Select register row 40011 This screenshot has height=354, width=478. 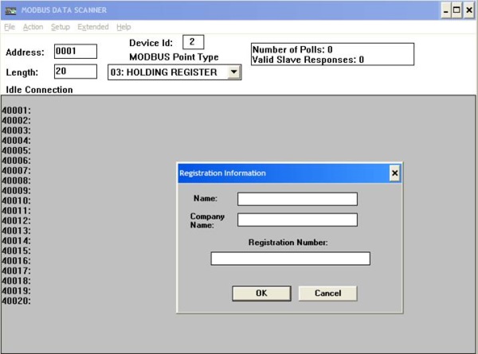[17, 211]
